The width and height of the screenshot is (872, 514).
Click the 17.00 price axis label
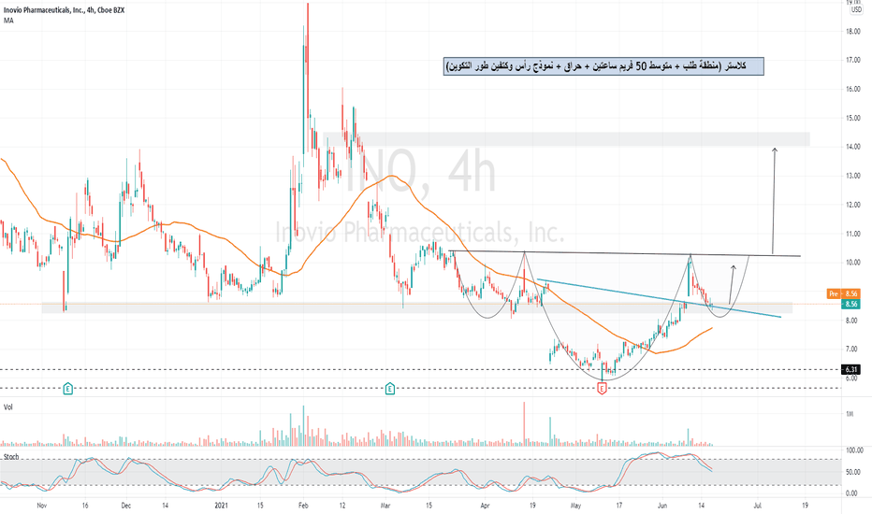pyautogui.click(x=852, y=60)
